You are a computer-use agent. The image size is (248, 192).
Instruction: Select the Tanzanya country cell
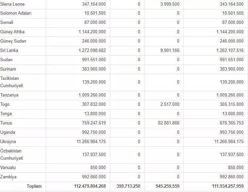tap(10, 95)
